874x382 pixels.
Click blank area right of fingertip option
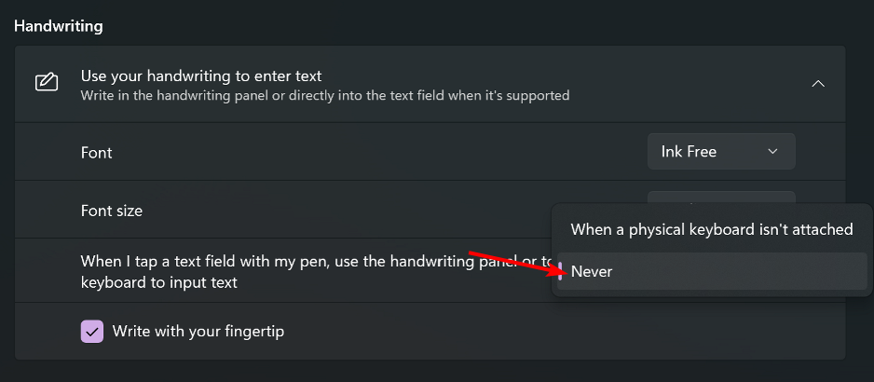click(559, 332)
